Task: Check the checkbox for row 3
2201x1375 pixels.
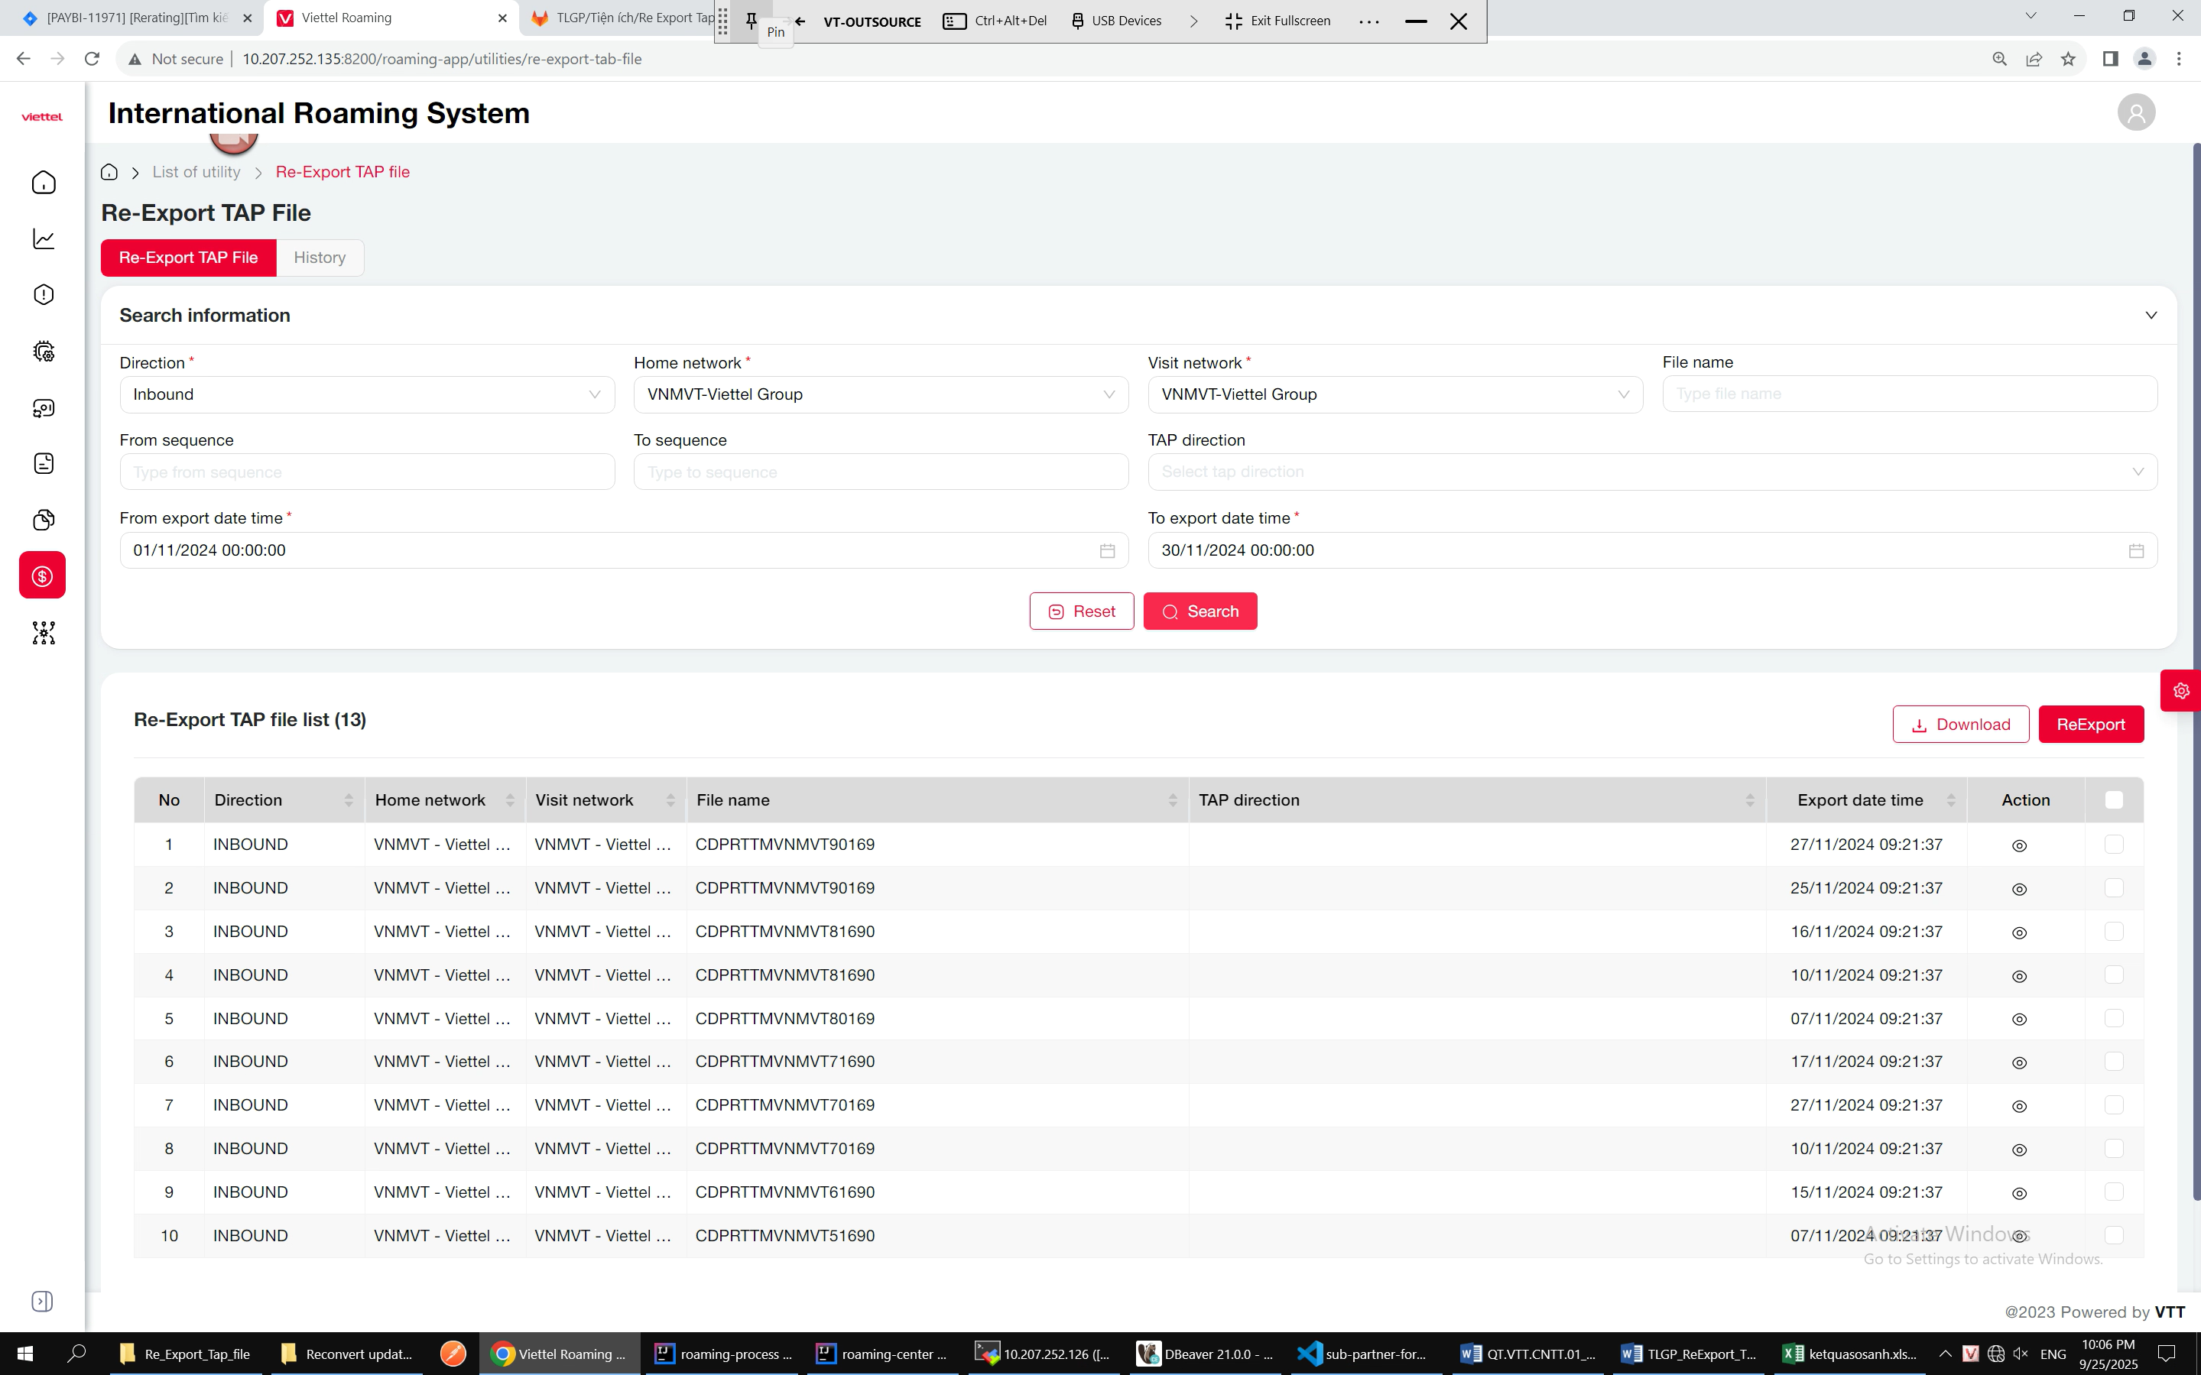Action: pyautogui.click(x=2113, y=931)
